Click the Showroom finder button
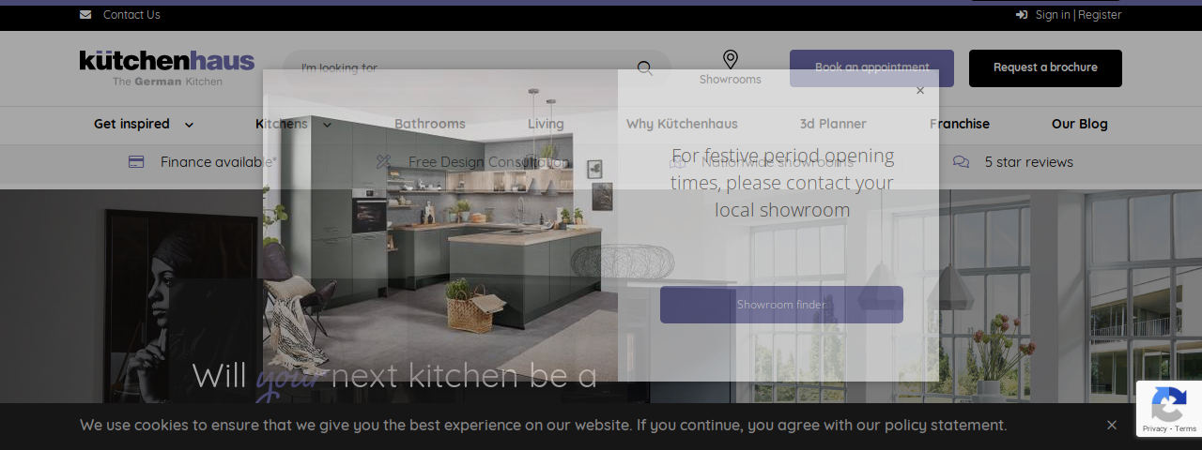Screen dimensions: 1202x450 pos(781,305)
